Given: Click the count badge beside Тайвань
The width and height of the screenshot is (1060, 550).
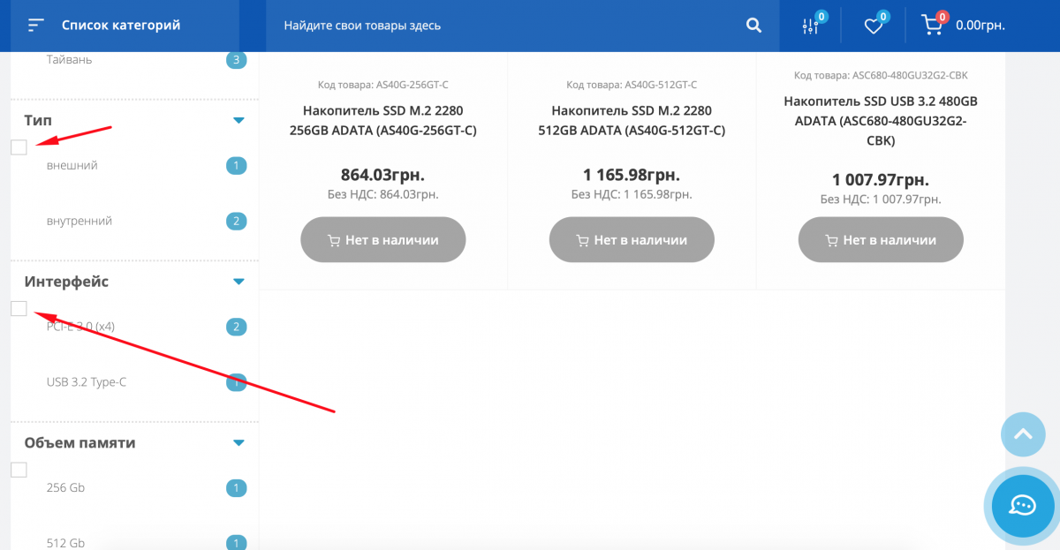Looking at the screenshot, I should point(236,60).
